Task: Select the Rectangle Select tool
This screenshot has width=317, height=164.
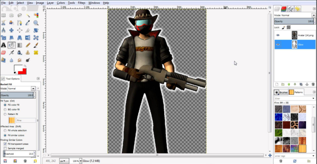Action: (x=3, y=15)
